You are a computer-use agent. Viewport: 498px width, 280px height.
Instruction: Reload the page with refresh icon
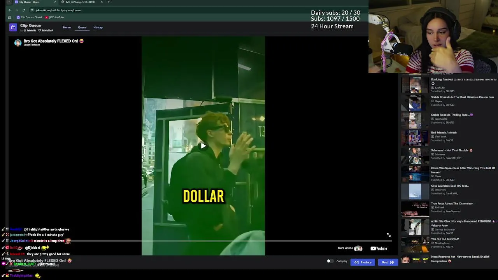pyautogui.click(x=24, y=10)
